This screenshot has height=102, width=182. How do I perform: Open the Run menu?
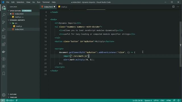(x=39, y=2)
